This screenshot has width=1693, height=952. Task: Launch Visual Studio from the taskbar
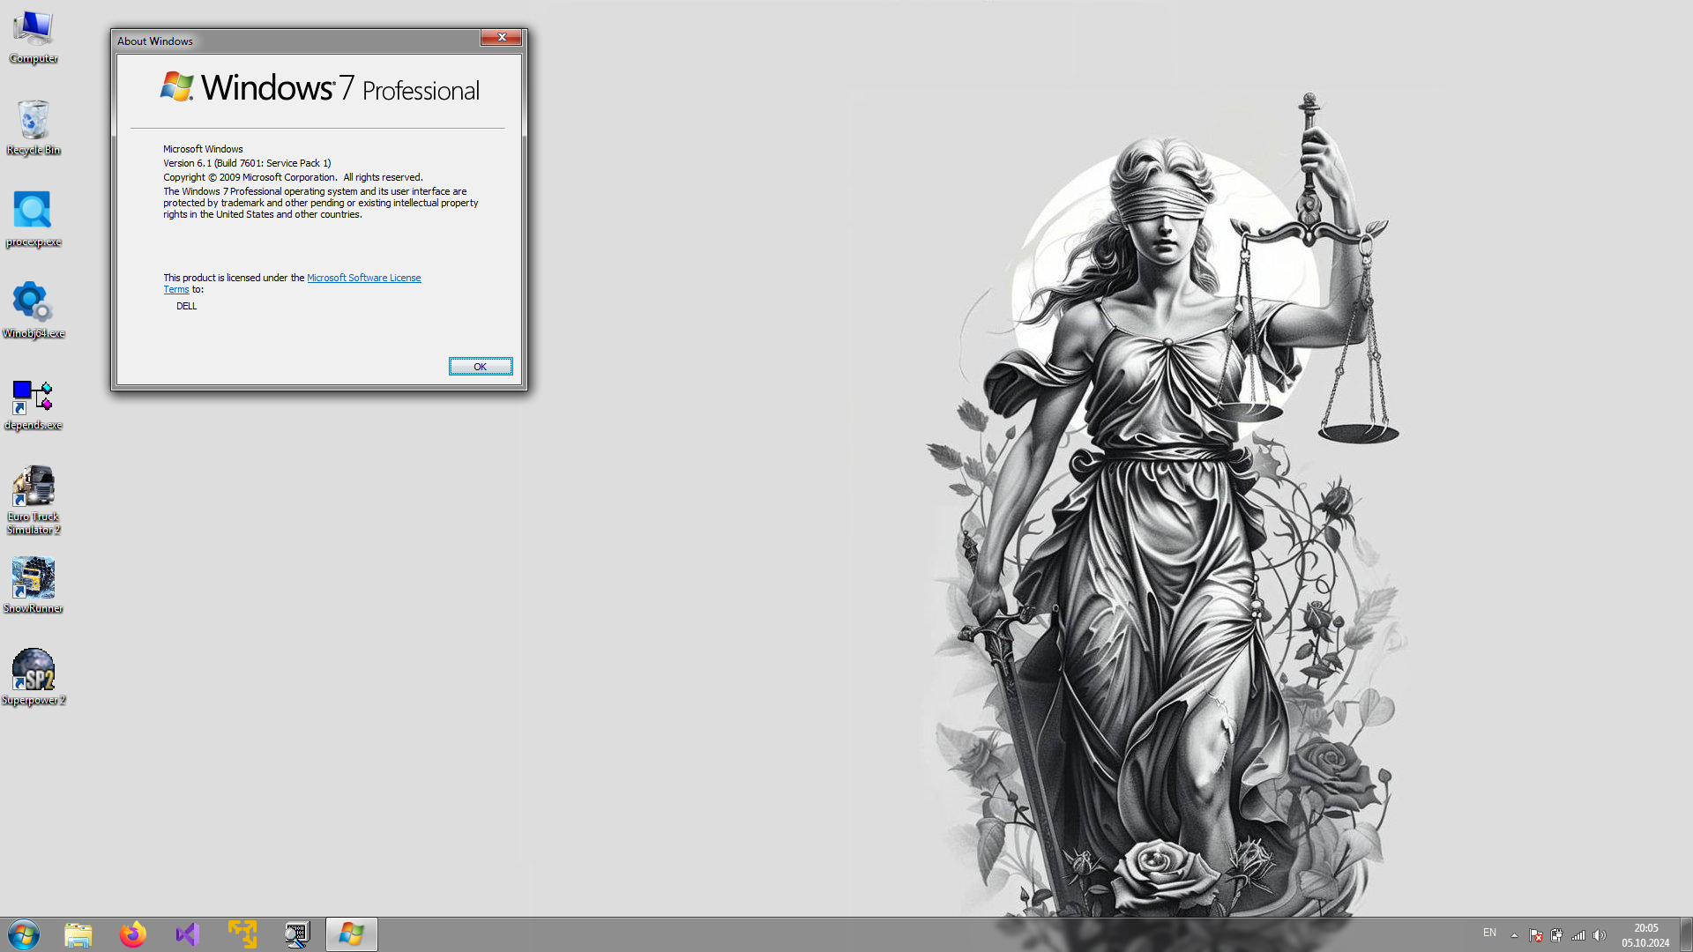point(188,934)
